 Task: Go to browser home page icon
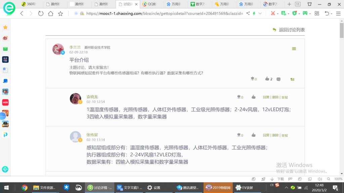[x=50, y=13]
